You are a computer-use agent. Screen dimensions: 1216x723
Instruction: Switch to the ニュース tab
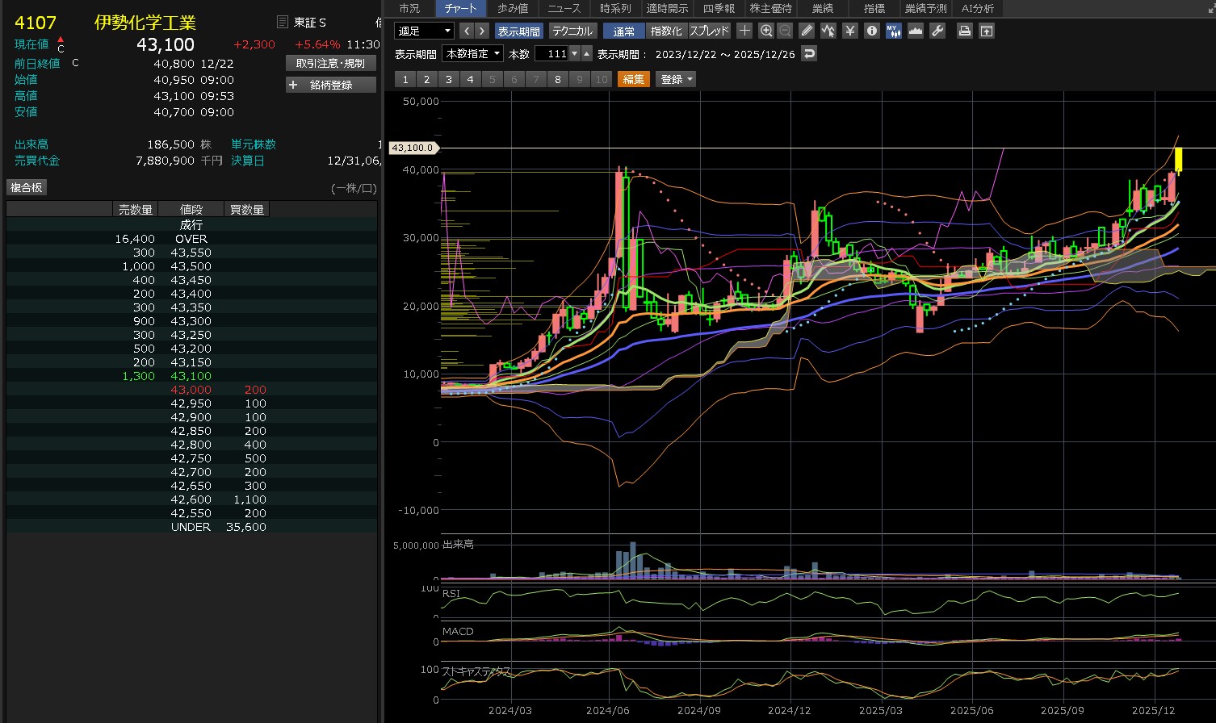(564, 8)
